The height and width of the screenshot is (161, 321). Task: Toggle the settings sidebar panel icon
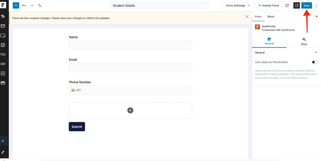pos(297,6)
